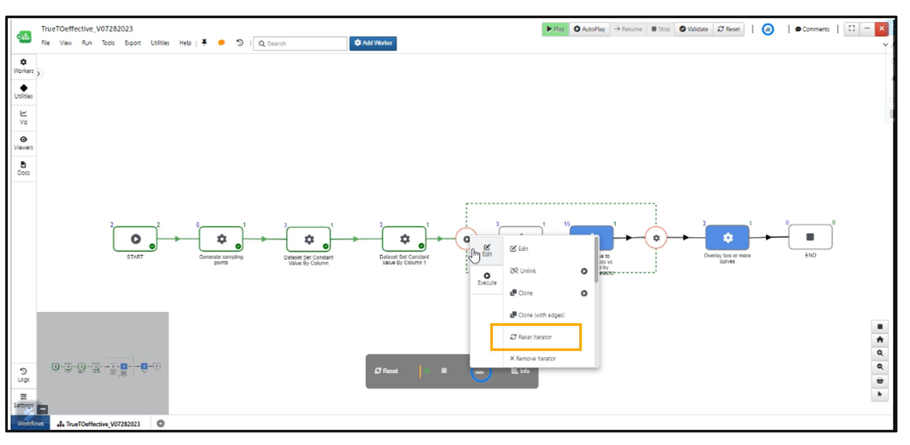Expand the sidebar with the chevron arrow
This screenshot has height=445, width=910.
tap(38, 73)
